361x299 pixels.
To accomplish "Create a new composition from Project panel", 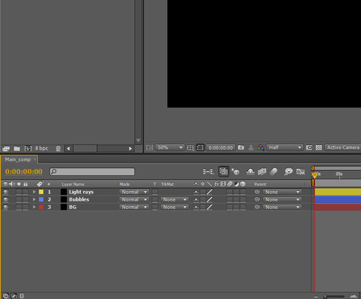I will click(x=28, y=148).
